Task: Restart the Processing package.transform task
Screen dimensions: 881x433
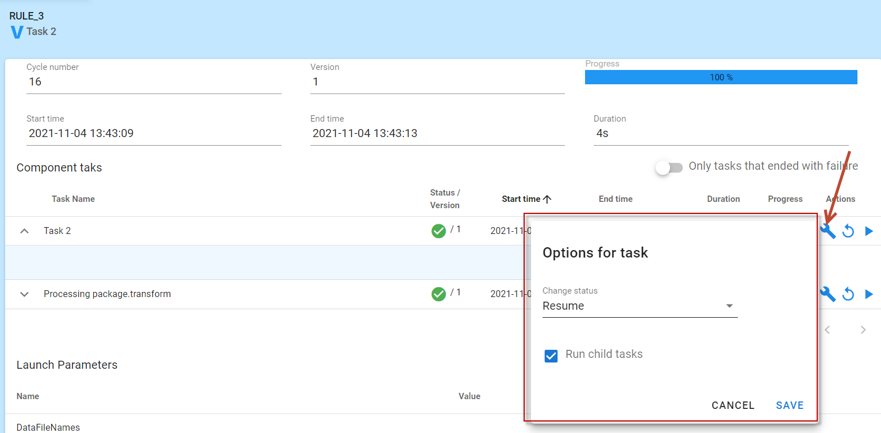Action: coord(848,294)
